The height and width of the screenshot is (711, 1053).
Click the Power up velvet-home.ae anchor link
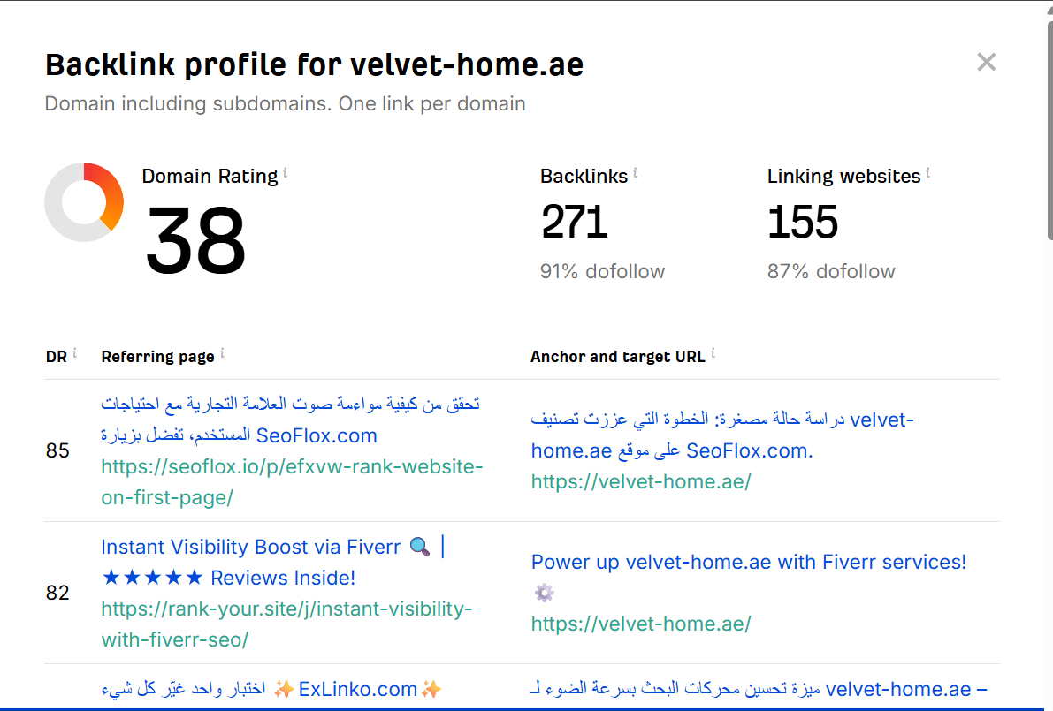[x=748, y=562]
